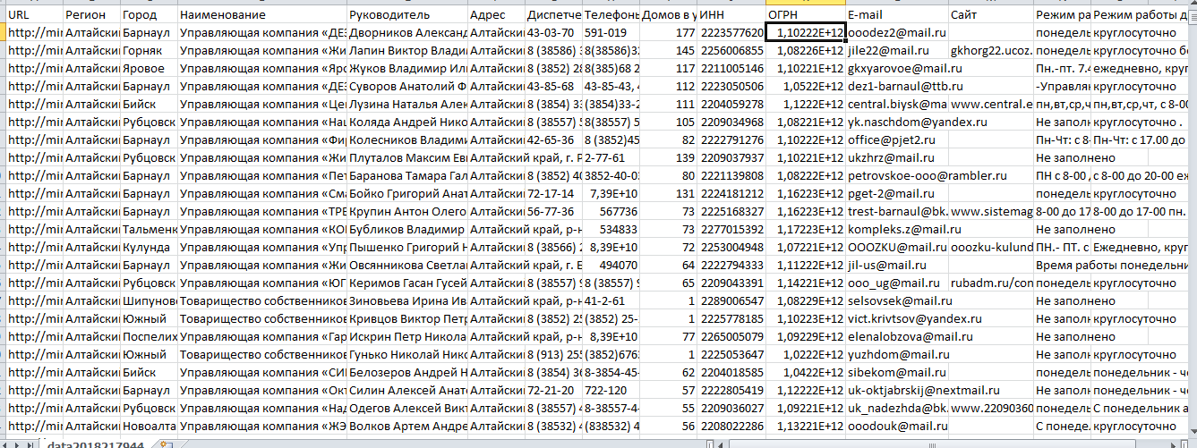Click the selected ОГРН cell 1,10222E+12
Screen dimensions: 1197x448
click(806, 33)
